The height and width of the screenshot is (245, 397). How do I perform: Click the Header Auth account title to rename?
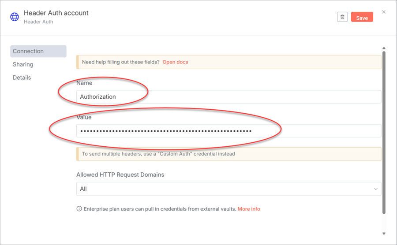(56, 13)
